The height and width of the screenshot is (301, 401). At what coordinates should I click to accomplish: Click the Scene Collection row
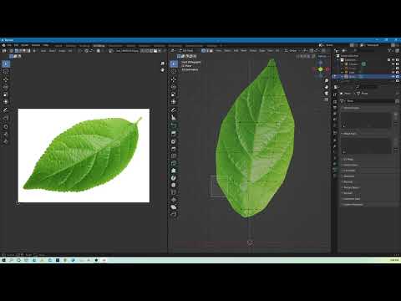pos(349,56)
